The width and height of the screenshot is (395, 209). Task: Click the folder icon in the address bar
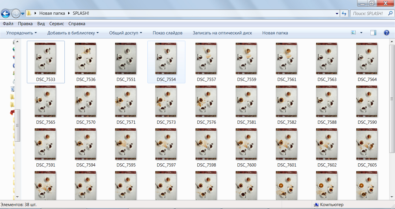(x=29, y=13)
